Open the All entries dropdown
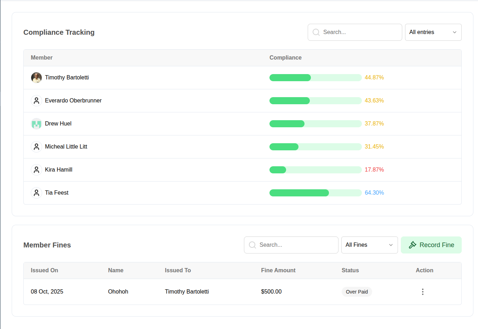This screenshot has width=478, height=329. pos(433,32)
